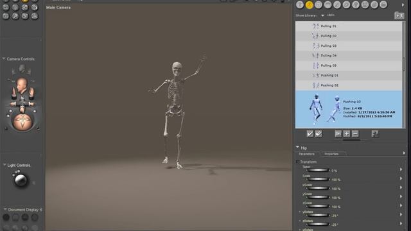Open the parameters panel options arrow
This screenshot has width=411, height=231.
(404, 153)
